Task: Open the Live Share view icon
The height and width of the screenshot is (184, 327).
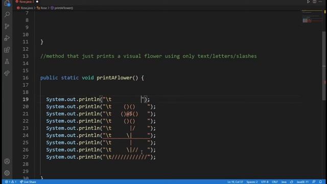Action: coord(7,73)
